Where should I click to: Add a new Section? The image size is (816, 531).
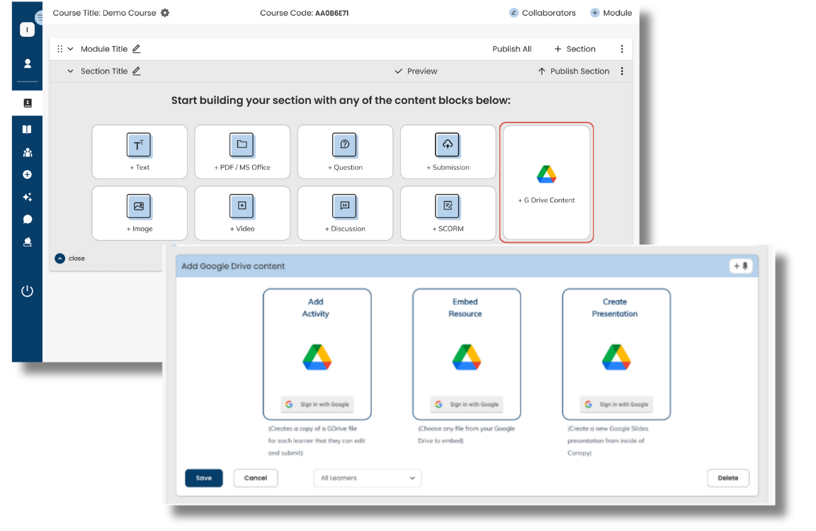[574, 49]
